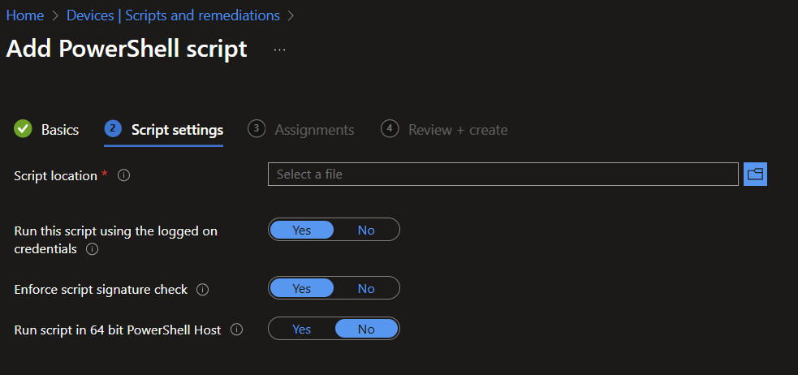
Task: Click info icon beside logged on credentials label
Action: click(x=92, y=249)
